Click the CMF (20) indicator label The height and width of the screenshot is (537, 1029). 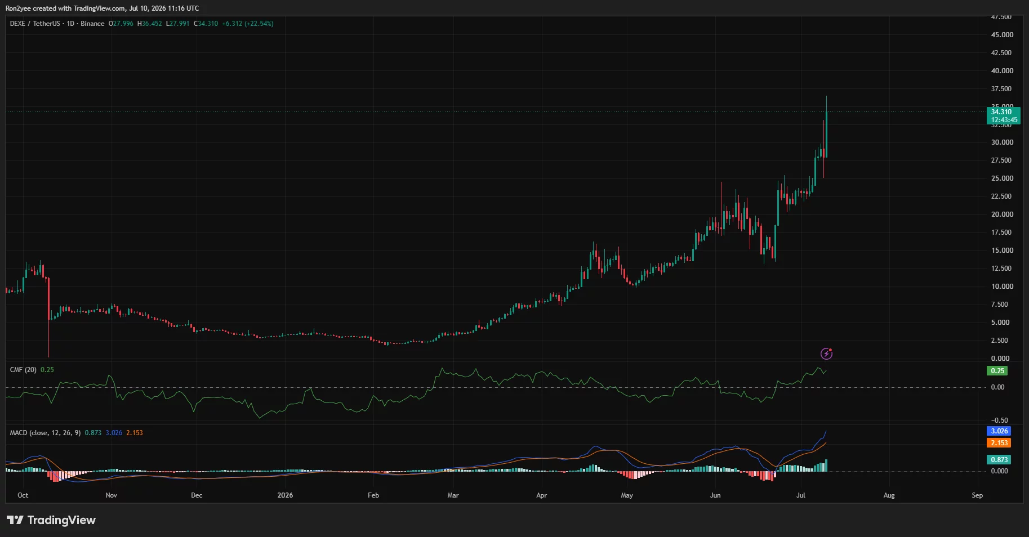coord(23,370)
